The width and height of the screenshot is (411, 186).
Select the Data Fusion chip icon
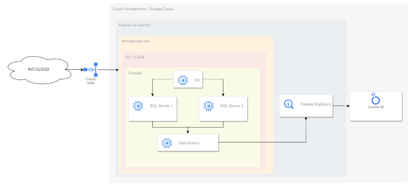(167, 143)
